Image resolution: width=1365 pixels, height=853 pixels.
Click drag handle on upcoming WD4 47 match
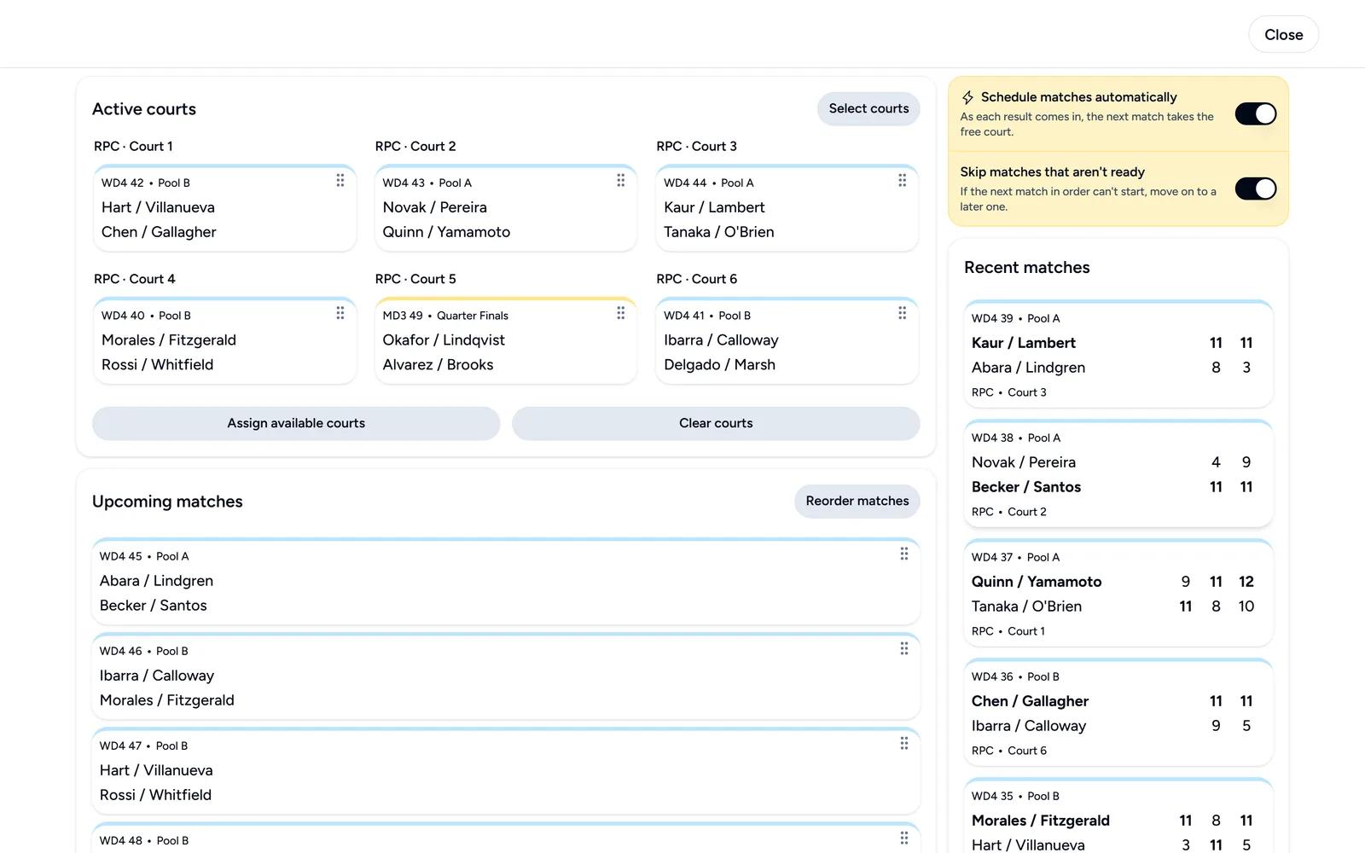point(904,744)
